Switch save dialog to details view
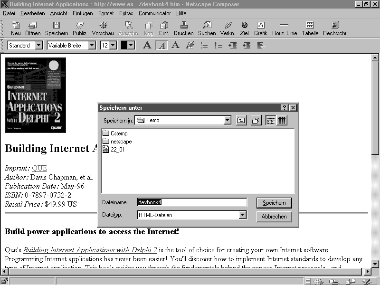 point(282,120)
